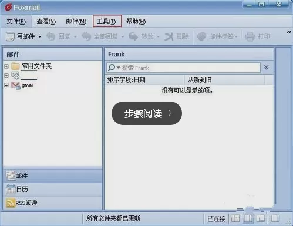The width and height of the screenshot is (293, 226).
Task: Open the 邮件标签 dropdown arrow
Action: [x=236, y=36]
